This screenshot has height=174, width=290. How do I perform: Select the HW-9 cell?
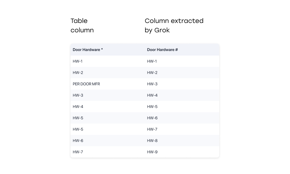tap(152, 152)
